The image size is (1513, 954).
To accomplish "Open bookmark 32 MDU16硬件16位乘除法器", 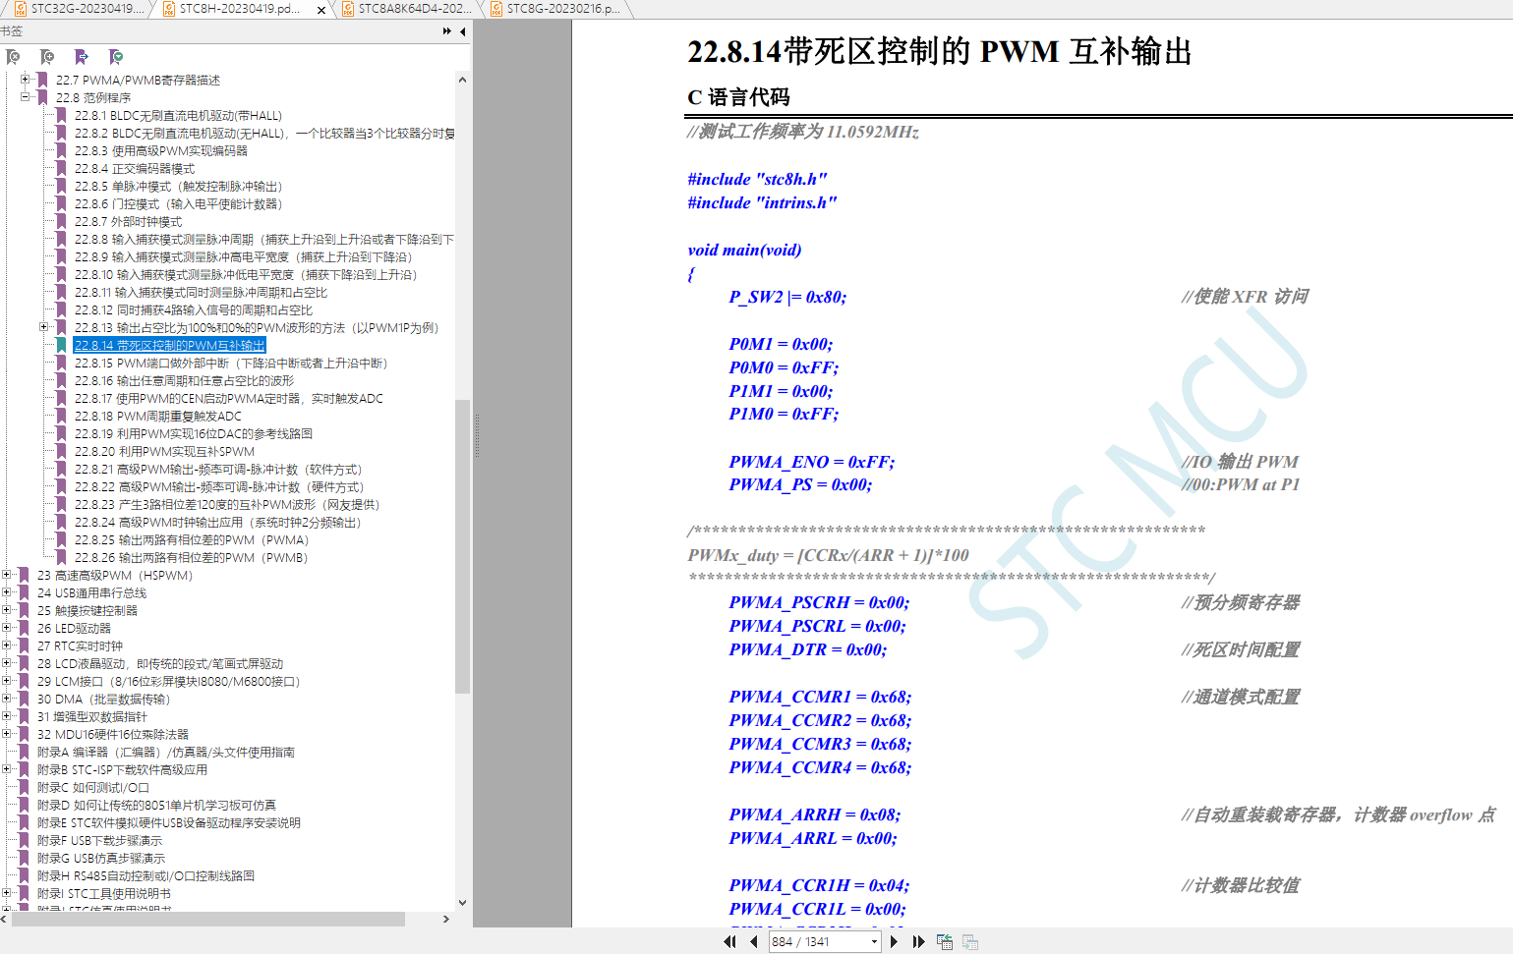I will [113, 734].
